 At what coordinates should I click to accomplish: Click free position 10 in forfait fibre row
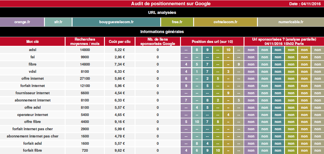click(218, 151)
